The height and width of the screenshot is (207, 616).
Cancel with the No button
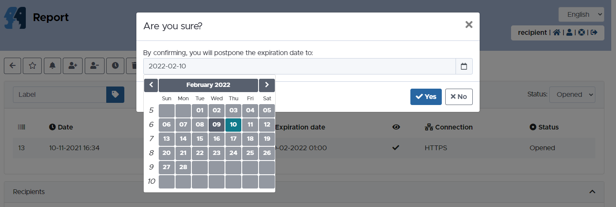(459, 97)
